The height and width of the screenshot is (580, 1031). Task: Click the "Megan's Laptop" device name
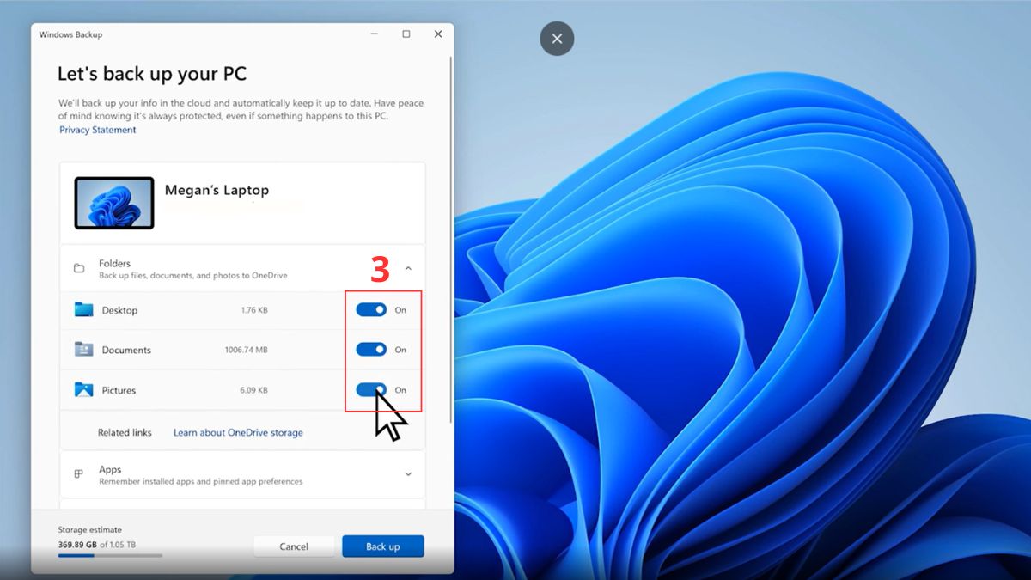[217, 191]
